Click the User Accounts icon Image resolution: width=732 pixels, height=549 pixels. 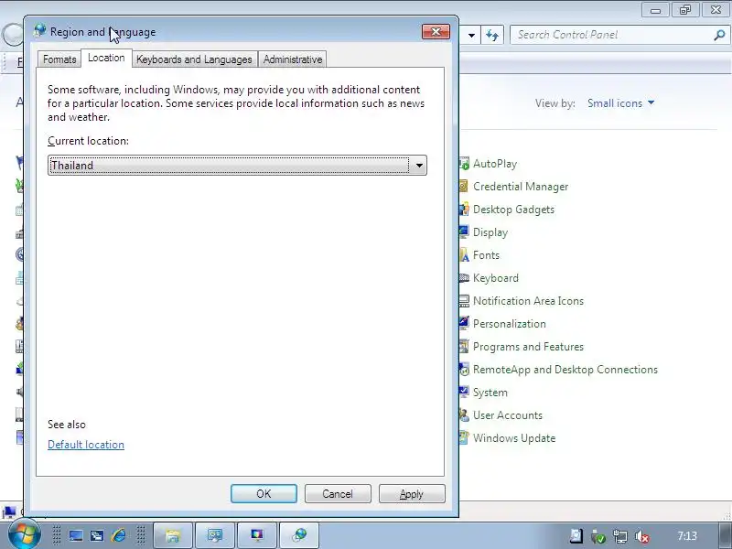tap(464, 415)
